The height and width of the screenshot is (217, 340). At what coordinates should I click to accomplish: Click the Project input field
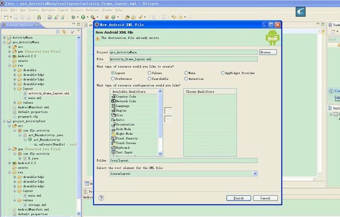point(184,52)
